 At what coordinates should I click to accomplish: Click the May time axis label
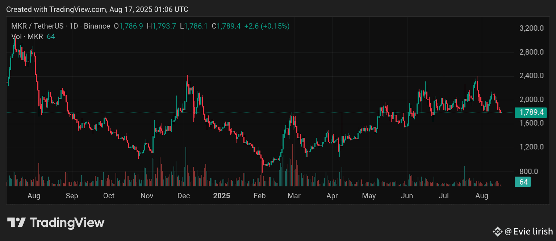click(369, 196)
